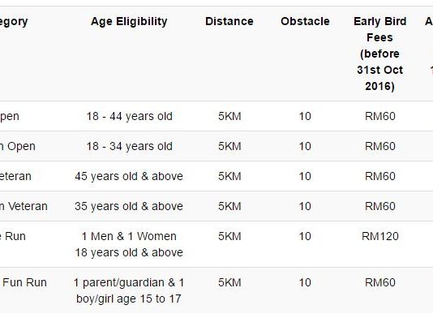Click the 'n Open' category cell
This screenshot has height=318, width=433.
18,147
